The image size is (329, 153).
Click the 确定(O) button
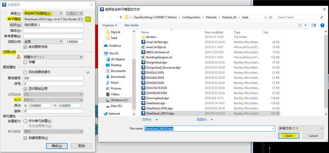tap(57, 146)
